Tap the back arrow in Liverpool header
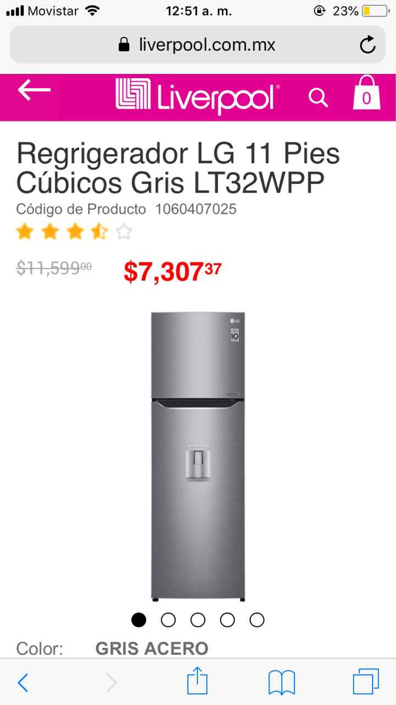 (34, 90)
